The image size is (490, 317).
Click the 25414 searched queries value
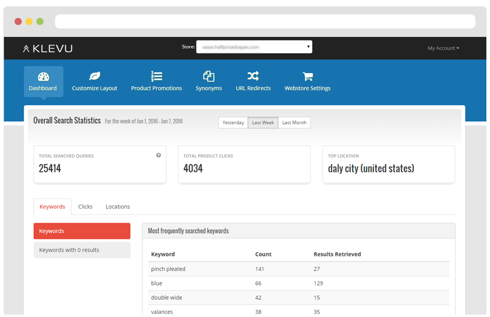click(50, 169)
